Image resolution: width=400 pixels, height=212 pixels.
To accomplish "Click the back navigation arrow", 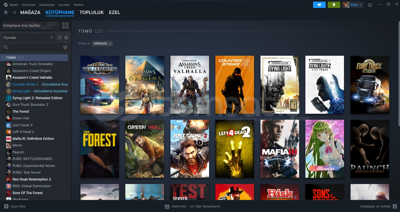I will click(x=6, y=12).
